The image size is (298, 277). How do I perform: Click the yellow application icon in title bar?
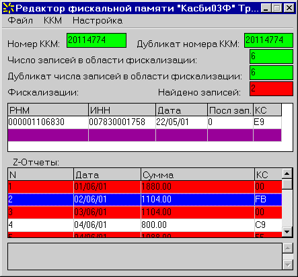pos(8,8)
